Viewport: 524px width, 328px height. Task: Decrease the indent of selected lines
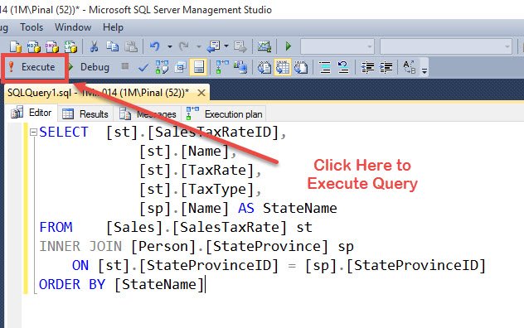367,67
